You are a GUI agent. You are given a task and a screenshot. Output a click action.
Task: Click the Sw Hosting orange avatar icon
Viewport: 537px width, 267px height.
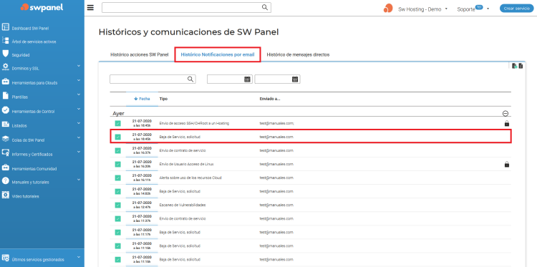pos(387,8)
